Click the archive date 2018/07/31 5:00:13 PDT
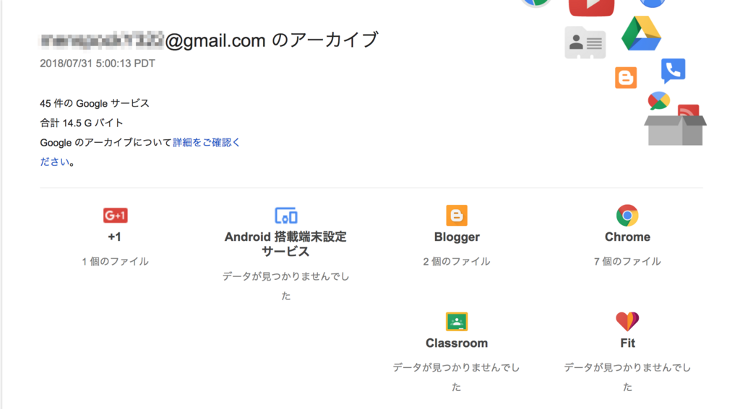This screenshot has height=409, width=740. (98, 63)
